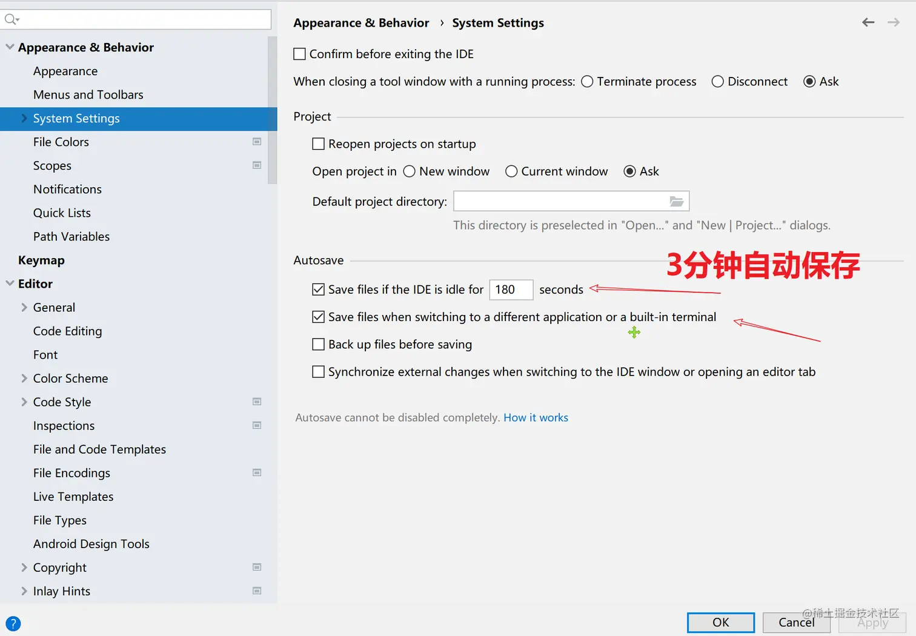Click the project-level icon beside Inlay Hints
The image size is (916, 636).
pyautogui.click(x=257, y=591)
